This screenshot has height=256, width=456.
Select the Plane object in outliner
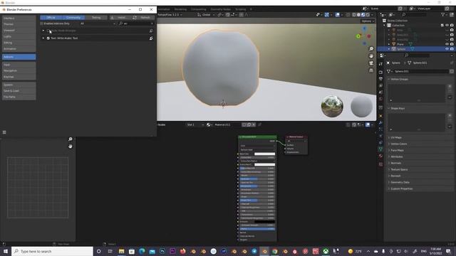[x=400, y=44]
